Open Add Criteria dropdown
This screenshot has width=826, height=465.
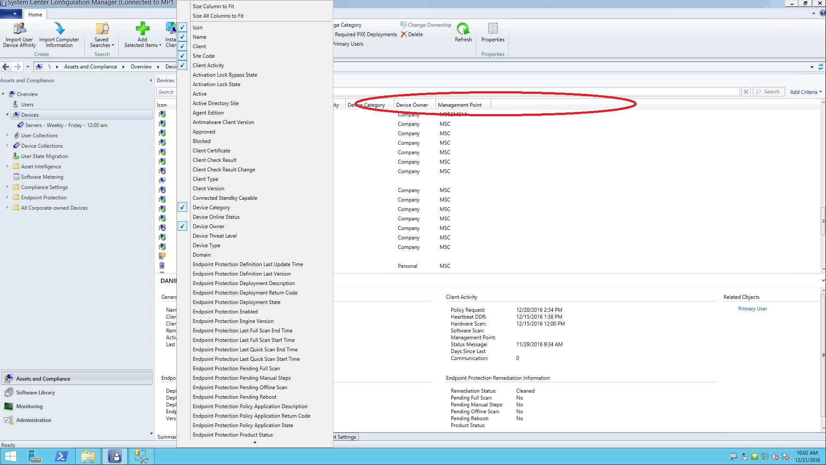click(x=806, y=92)
